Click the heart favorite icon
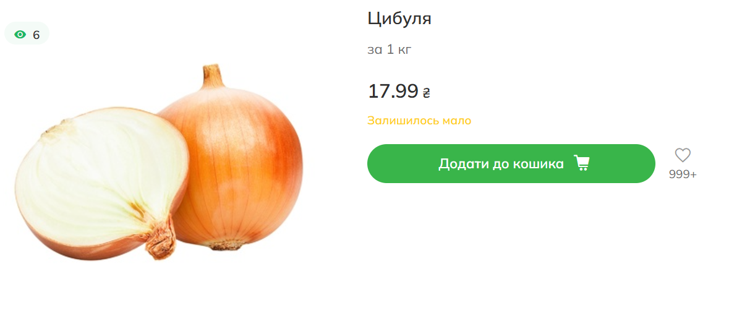 tap(683, 155)
